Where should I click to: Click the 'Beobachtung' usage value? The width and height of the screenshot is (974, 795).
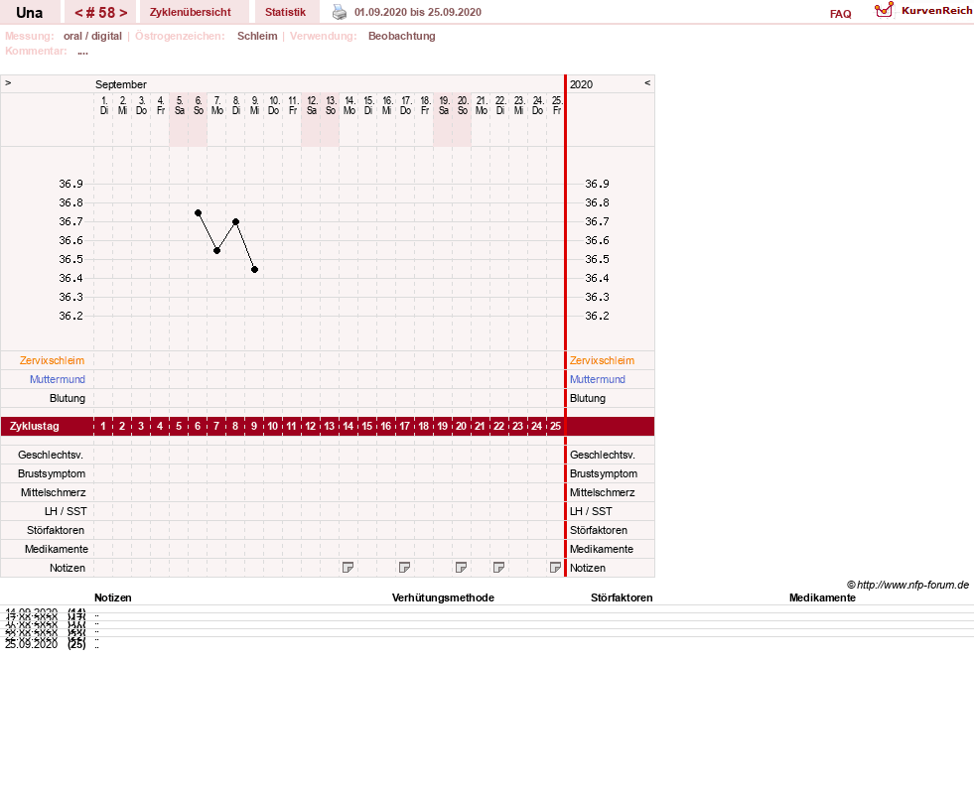tap(401, 36)
